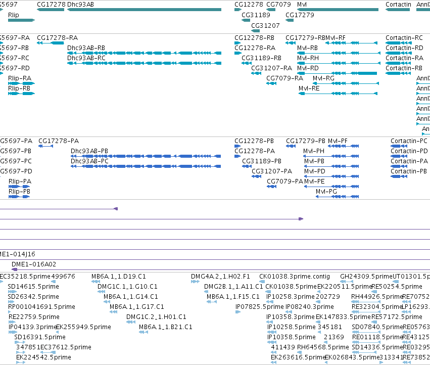The height and width of the screenshot is (365, 430).
Task: Click the Cortactin-PB protein label
Action: pyautogui.click(x=409, y=171)
